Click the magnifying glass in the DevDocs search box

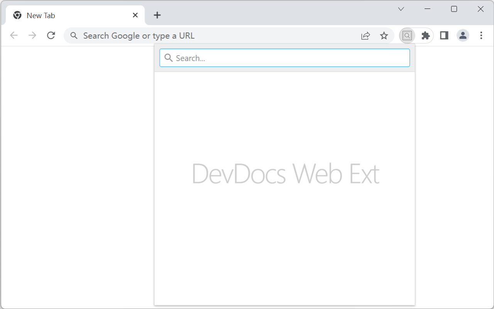click(x=168, y=58)
